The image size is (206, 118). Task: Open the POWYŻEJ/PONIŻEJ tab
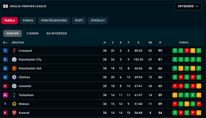point(54,21)
